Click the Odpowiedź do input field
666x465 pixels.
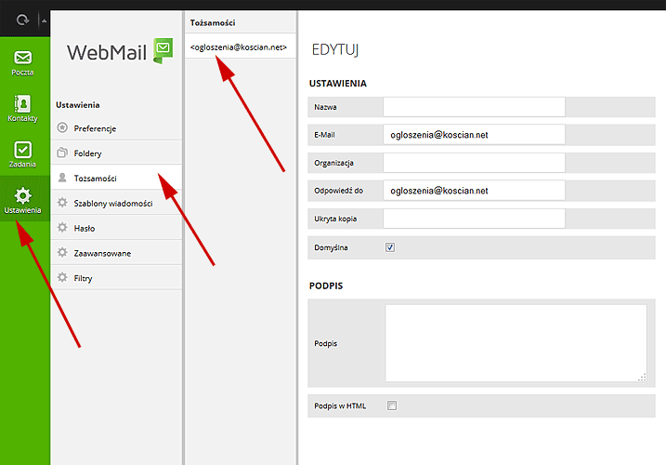point(474,191)
